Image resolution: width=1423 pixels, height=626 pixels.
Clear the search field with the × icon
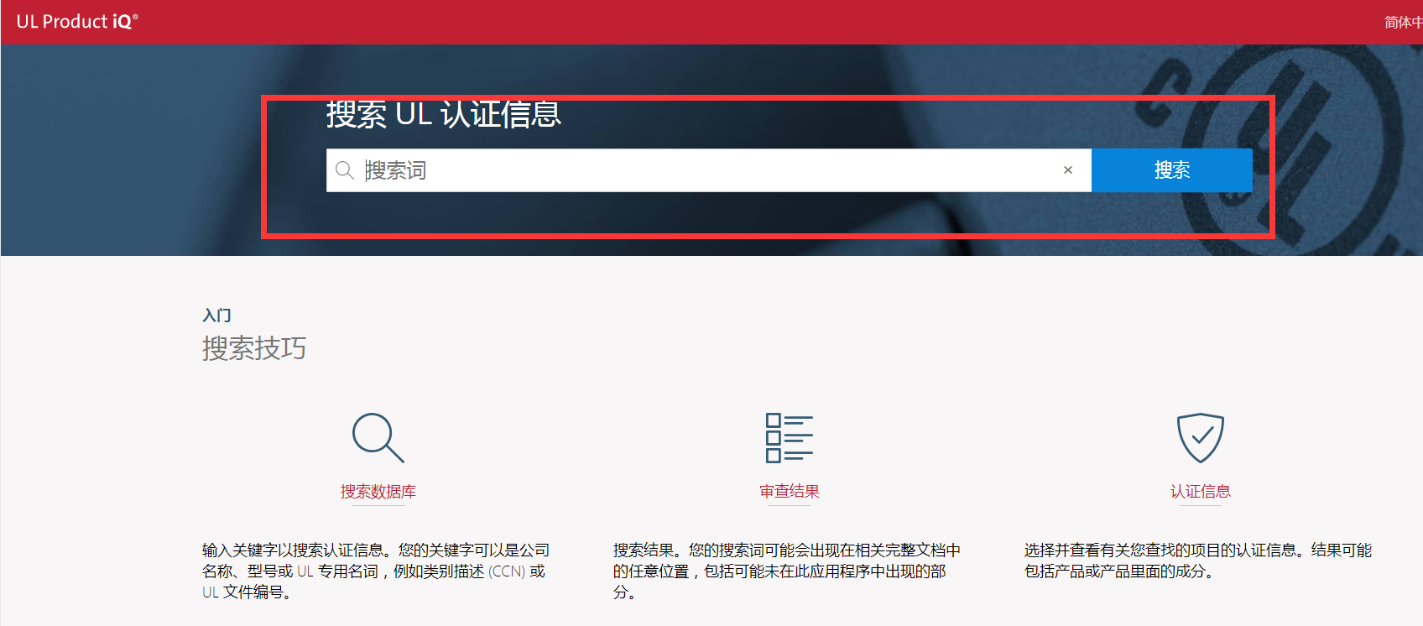(x=1067, y=170)
